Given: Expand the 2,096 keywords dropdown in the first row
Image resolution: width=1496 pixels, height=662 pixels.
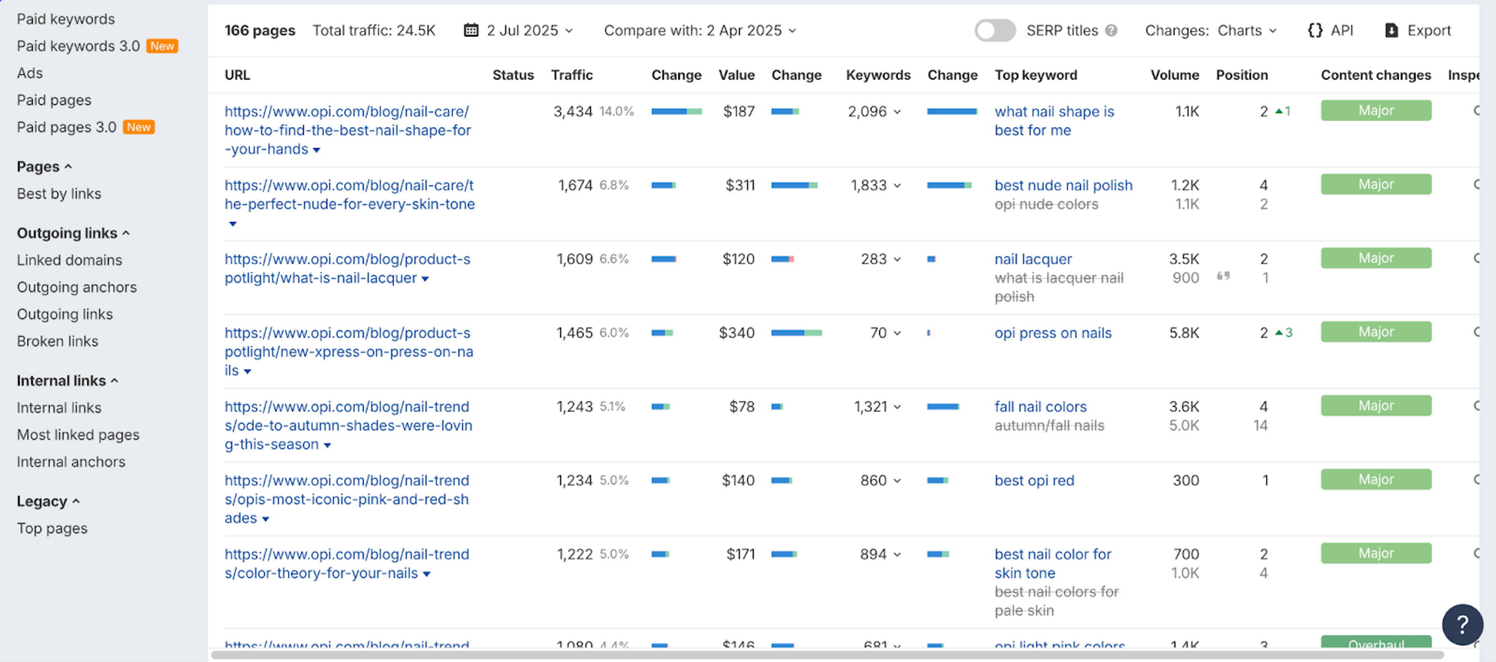Looking at the screenshot, I should point(897,111).
